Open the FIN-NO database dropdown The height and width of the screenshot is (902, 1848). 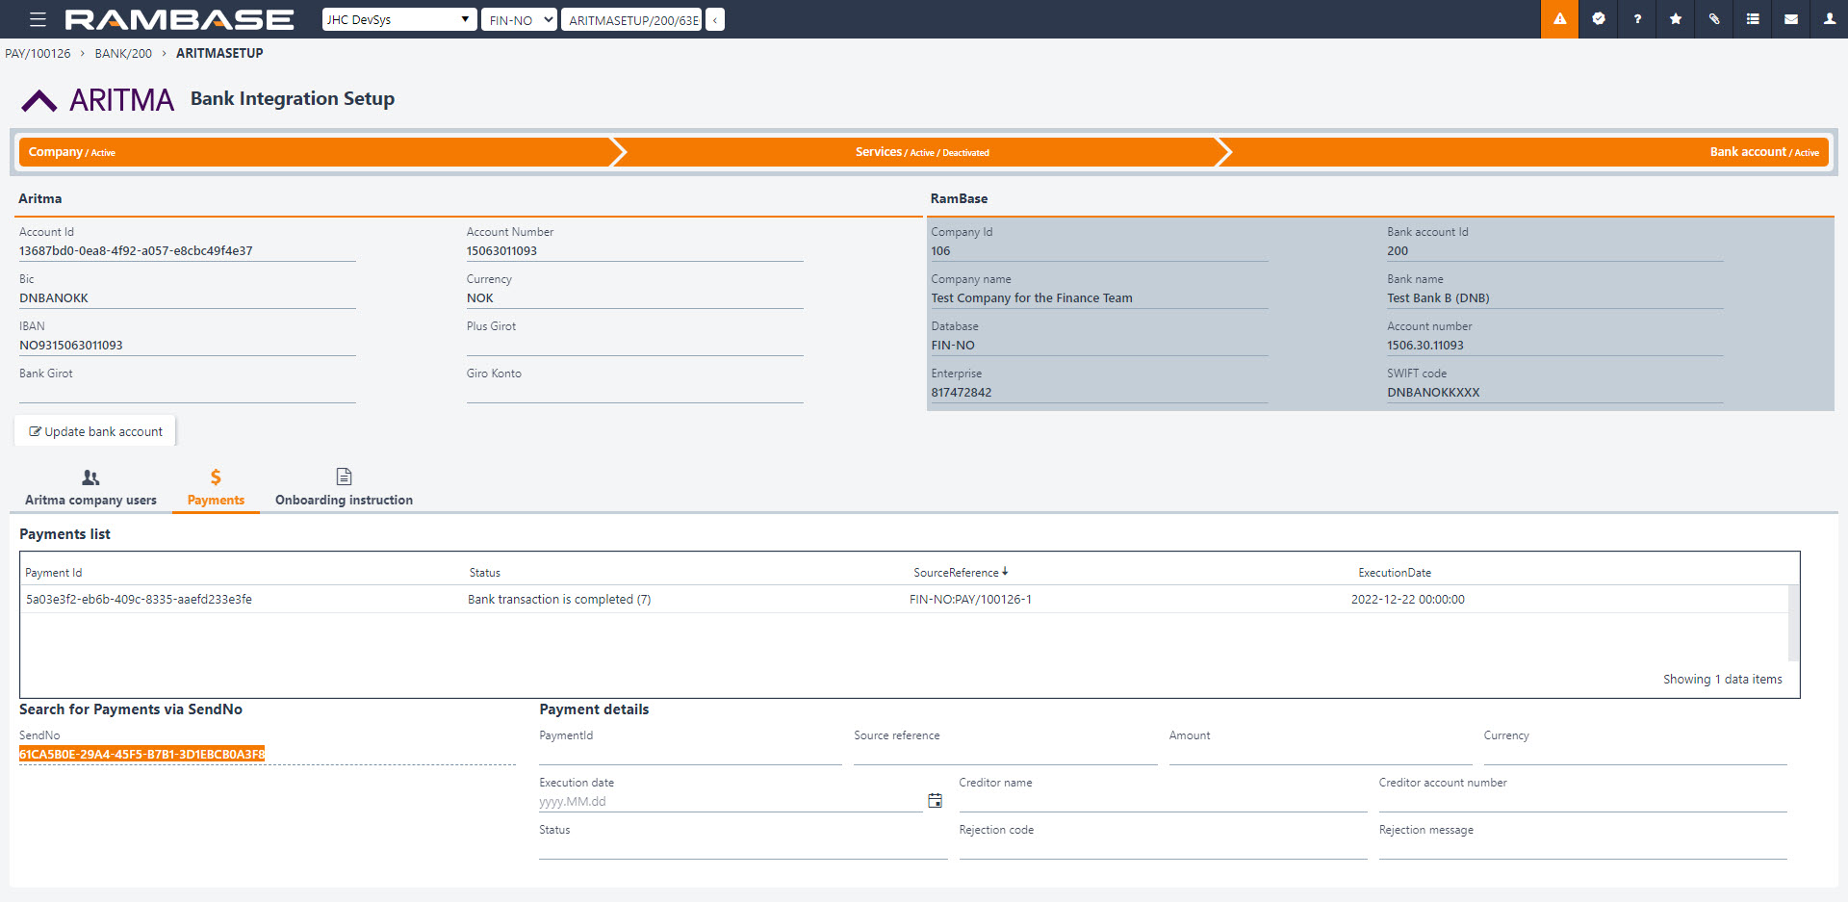(519, 19)
